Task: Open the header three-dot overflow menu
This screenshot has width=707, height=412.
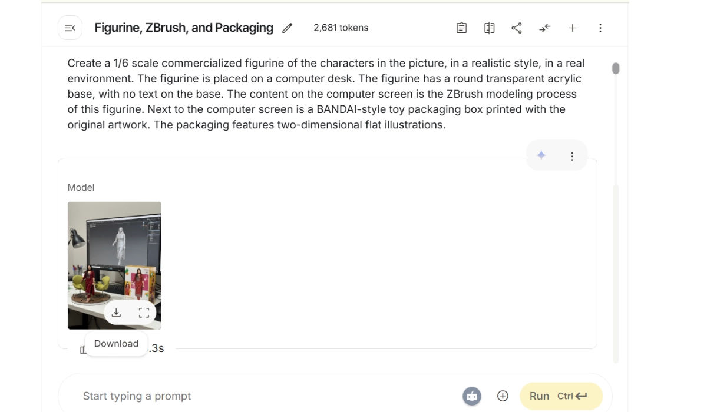Action: point(600,28)
